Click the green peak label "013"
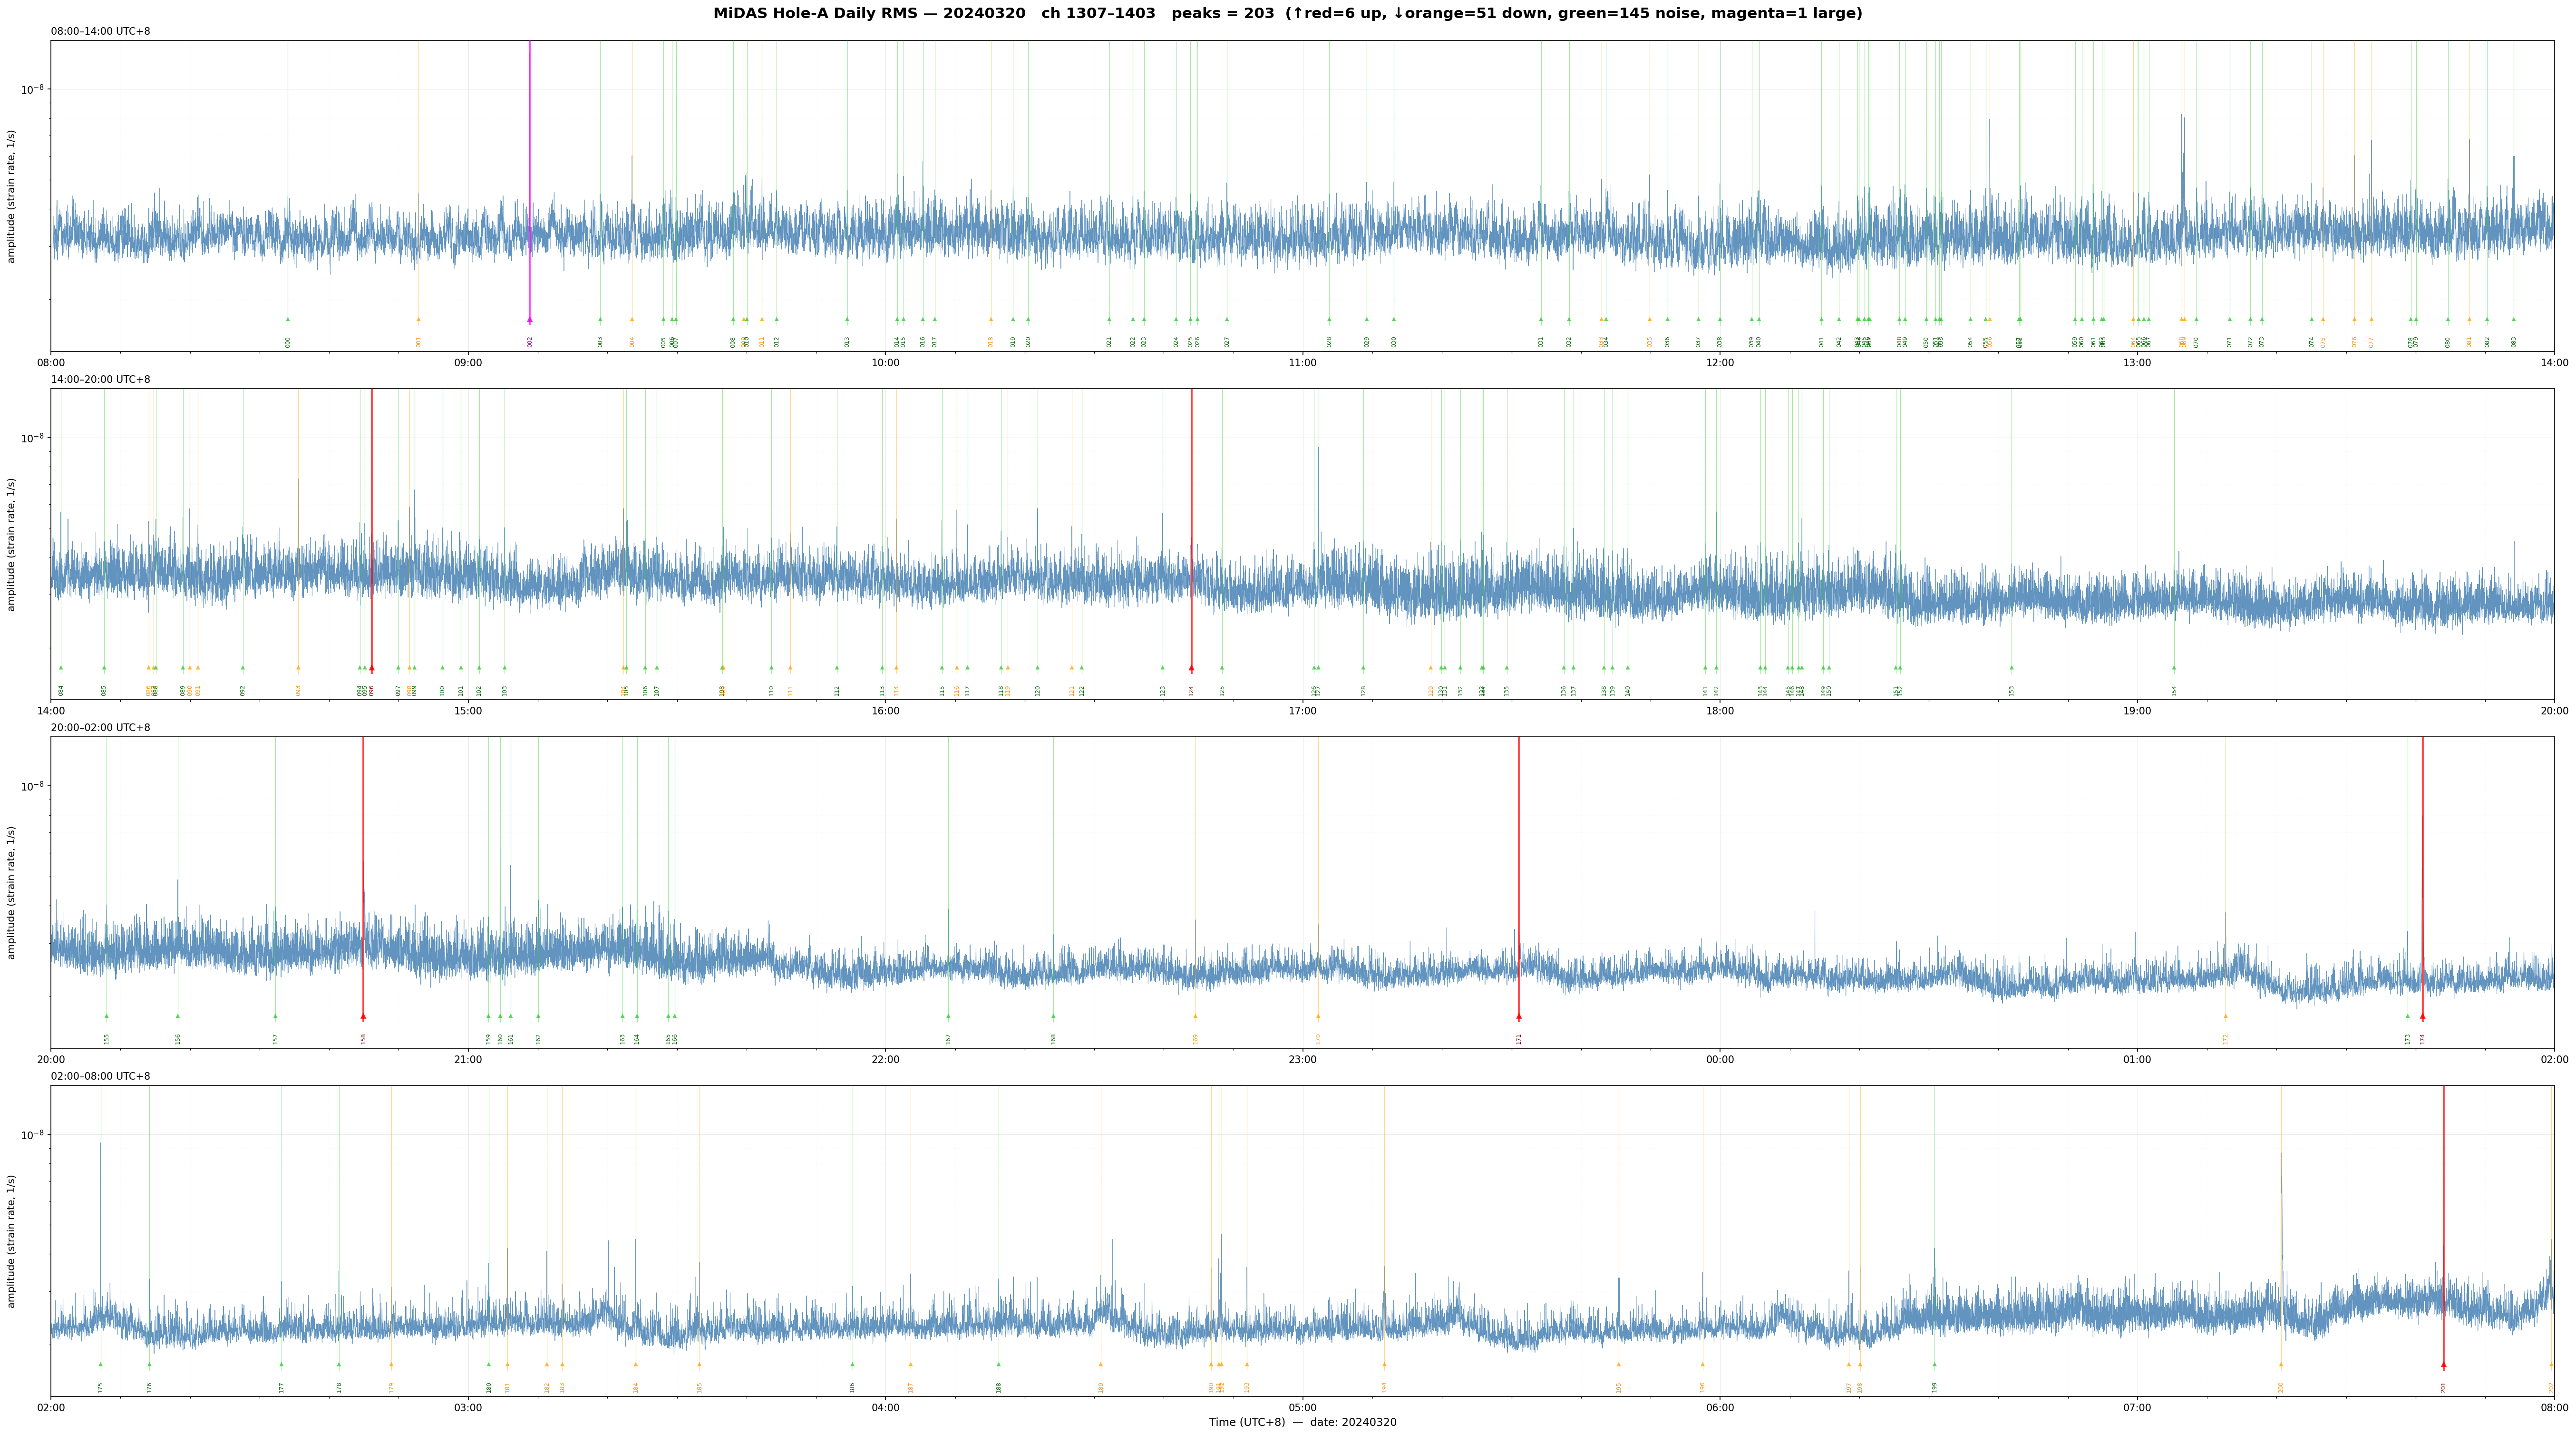 click(847, 342)
